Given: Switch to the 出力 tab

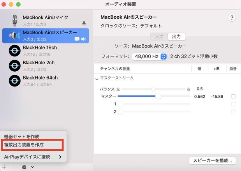Looking at the screenshot, I should [x=177, y=37].
